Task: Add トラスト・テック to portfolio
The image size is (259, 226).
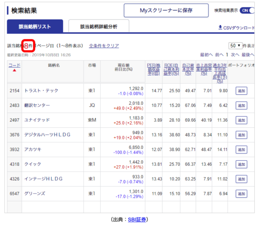Action: (242, 90)
